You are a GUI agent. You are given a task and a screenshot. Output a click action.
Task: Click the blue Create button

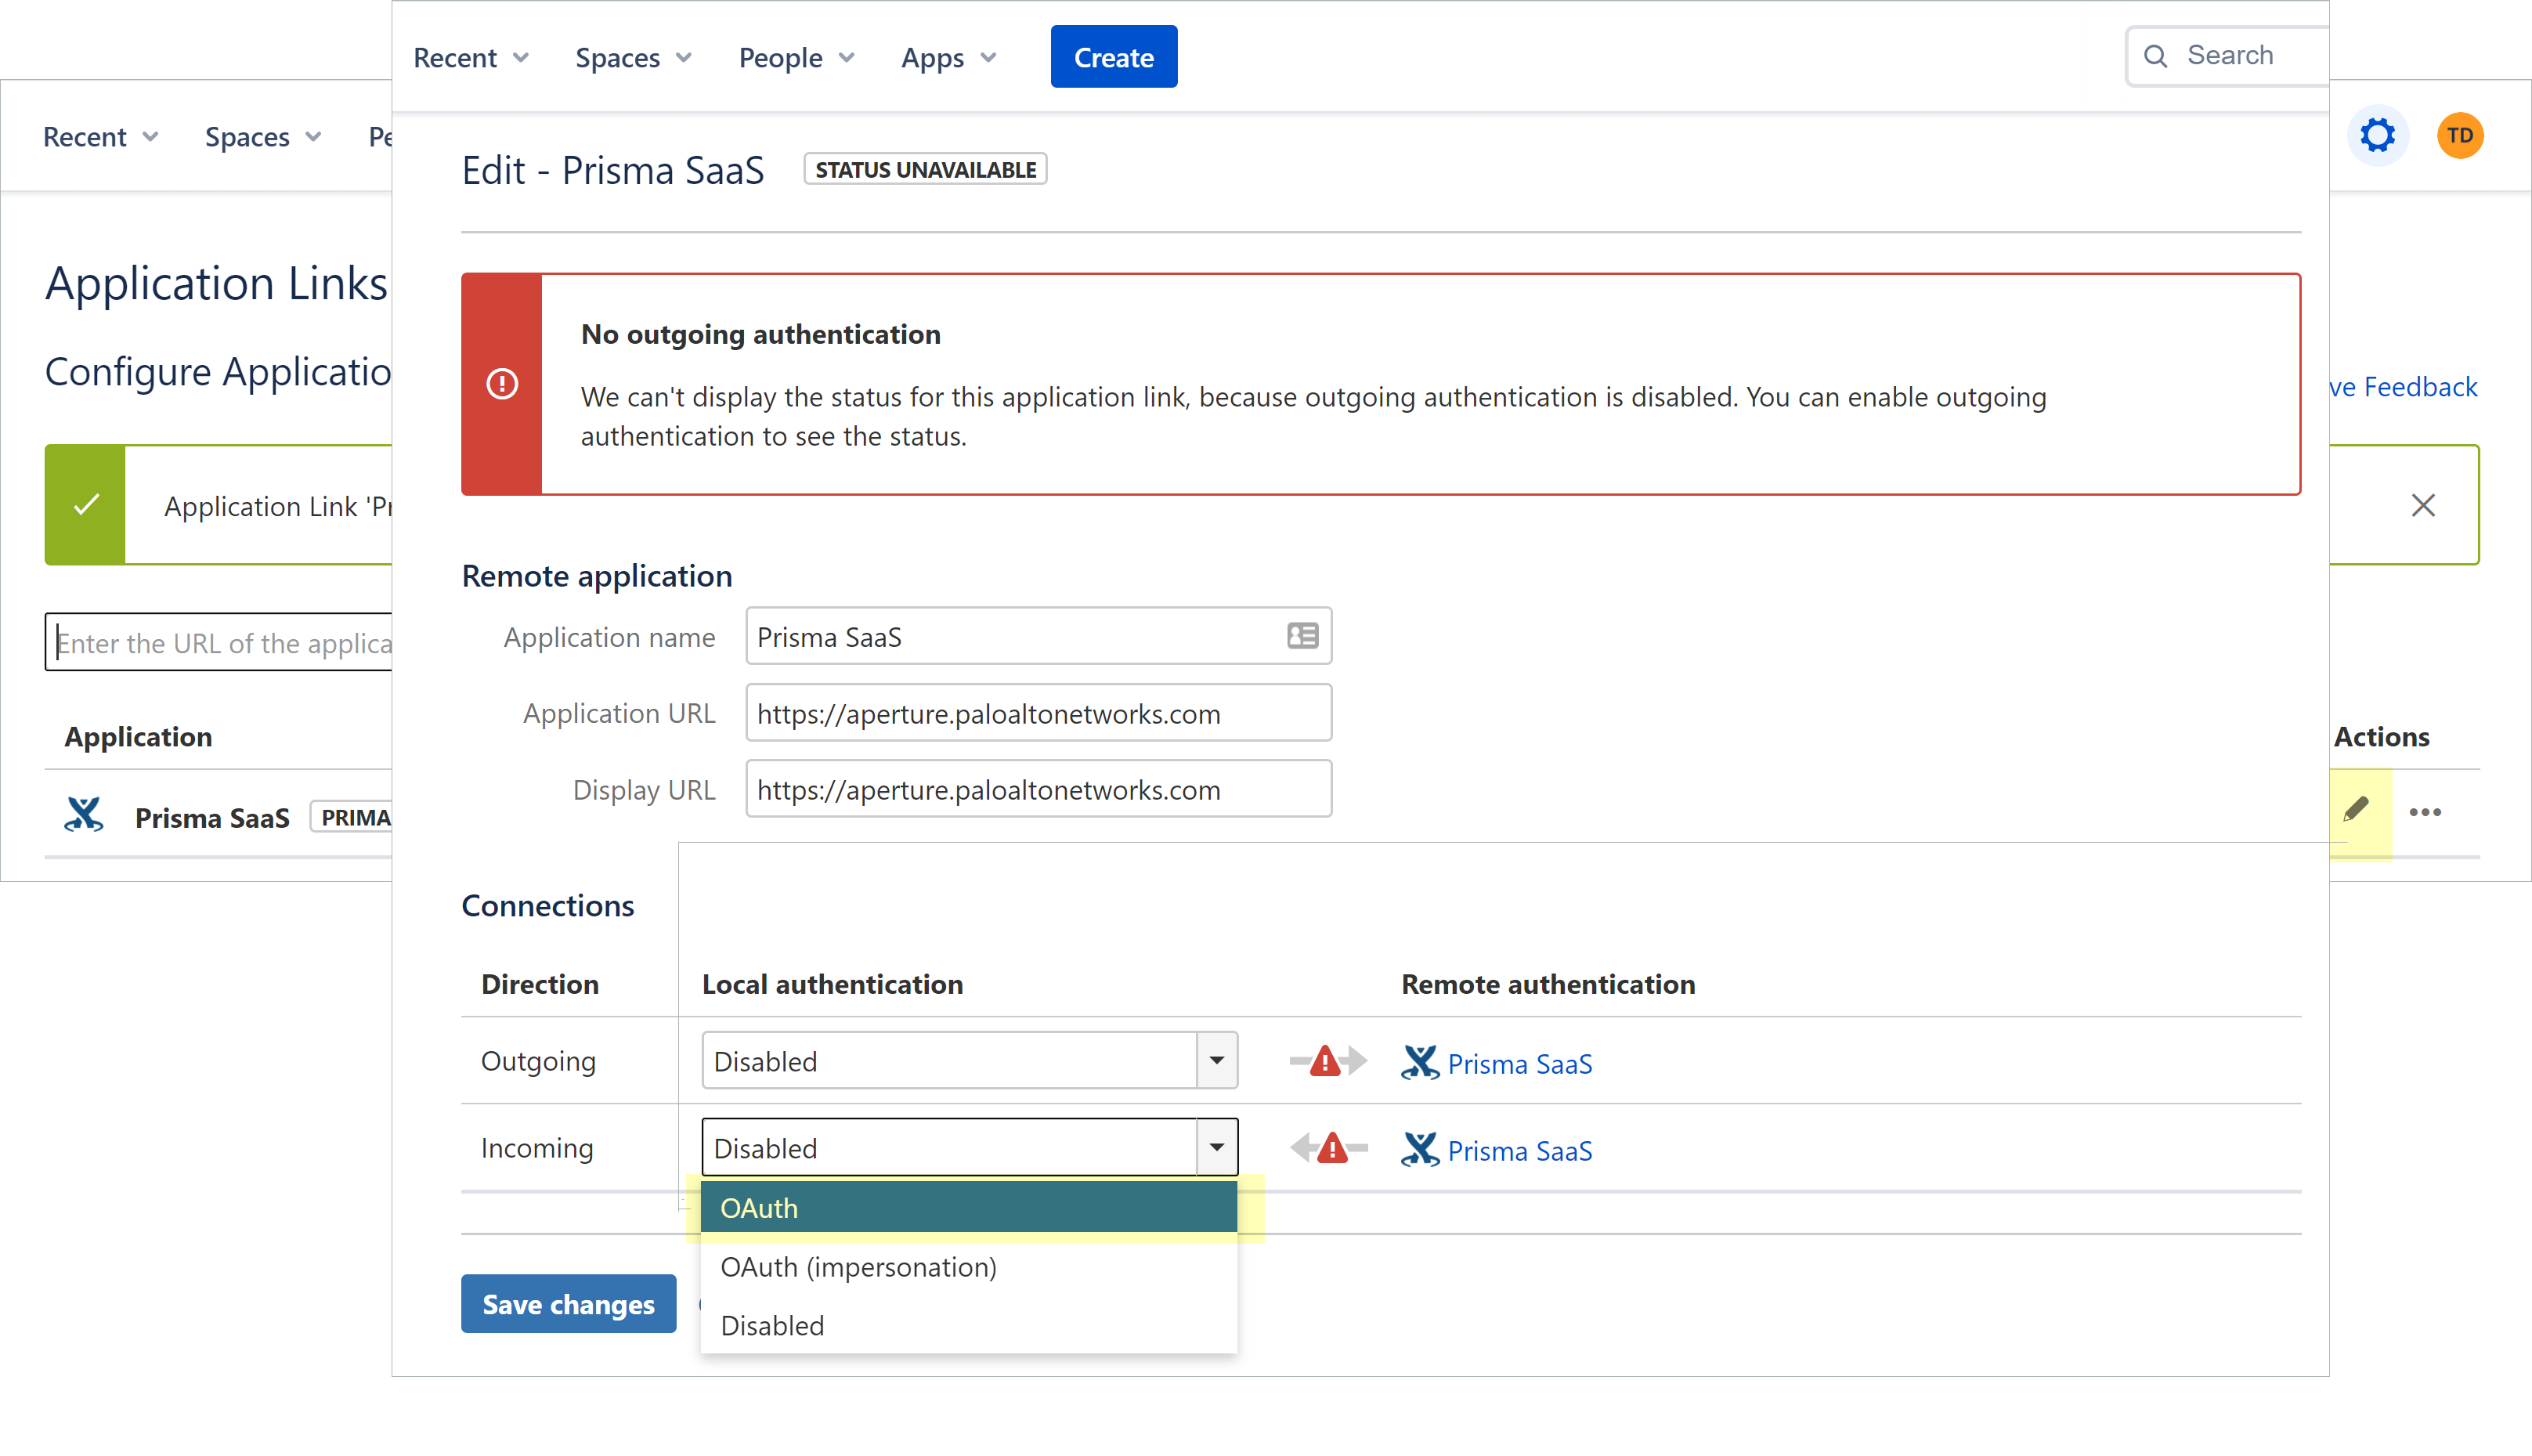click(x=1114, y=58)
